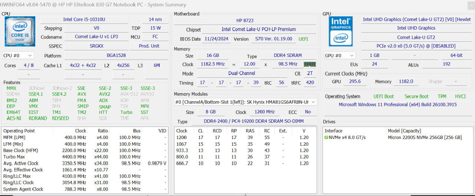Click the 64-bit bus width value
Screen dimensions: 475x196
click(x=456, y=55)
